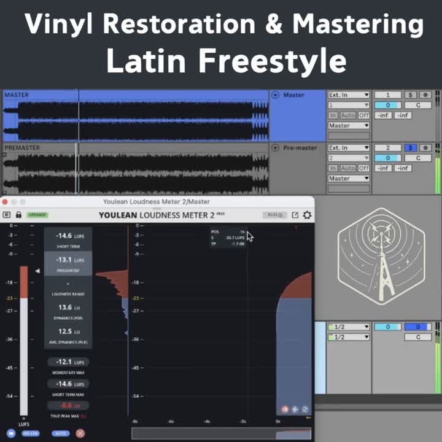
Task: Solo the Master track with S button
Action: [411, 95]
